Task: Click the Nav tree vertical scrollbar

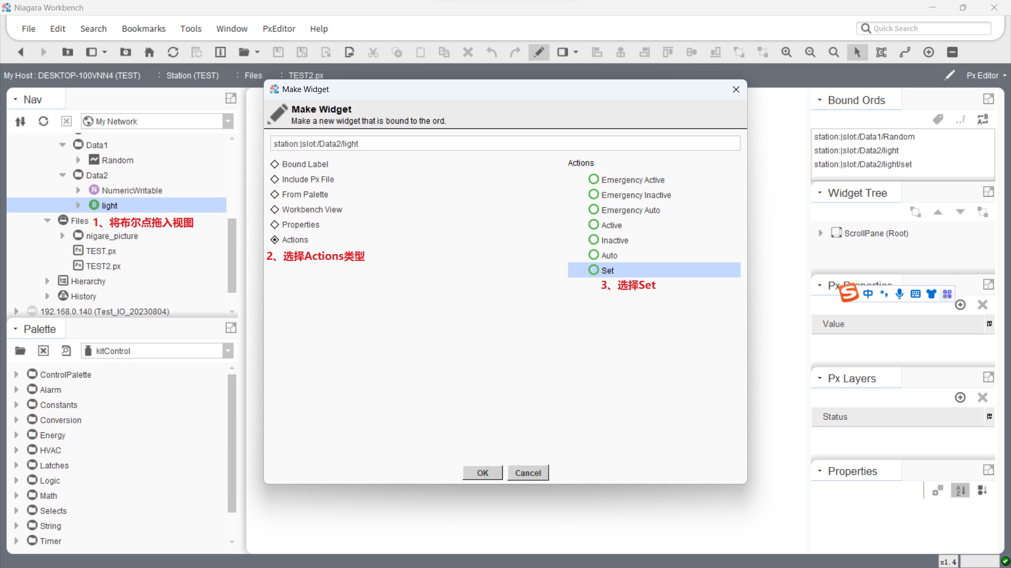Action: (x=232, y=255)
